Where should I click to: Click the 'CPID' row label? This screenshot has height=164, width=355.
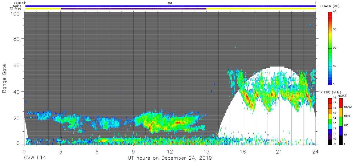(x=18, y=3)
